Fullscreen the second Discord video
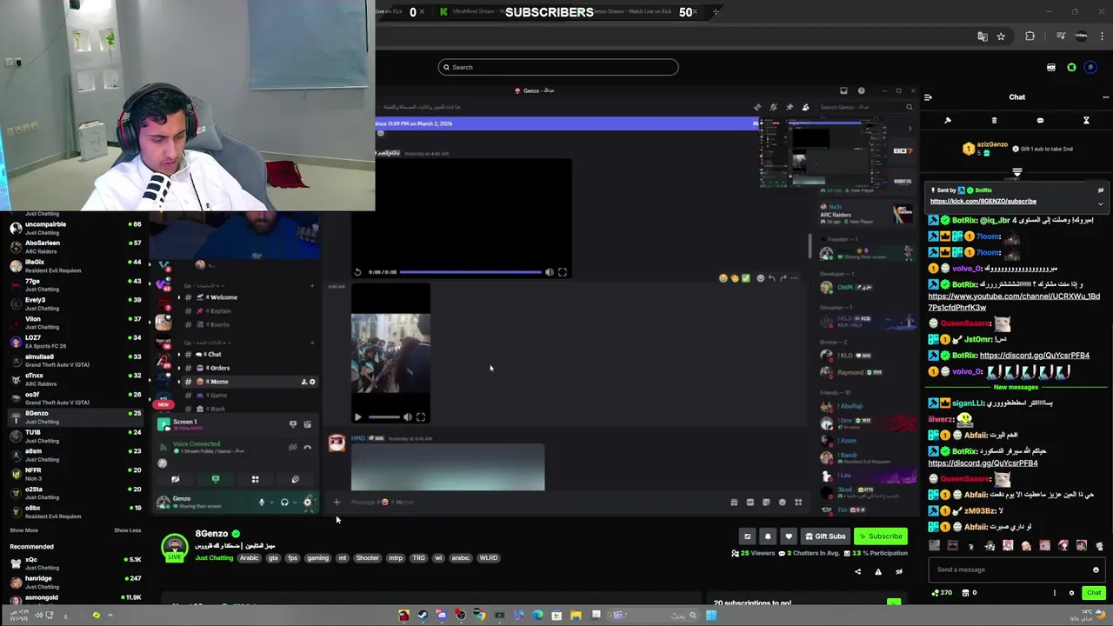This screenshot has width=1113, height=626. coord(421,417)
